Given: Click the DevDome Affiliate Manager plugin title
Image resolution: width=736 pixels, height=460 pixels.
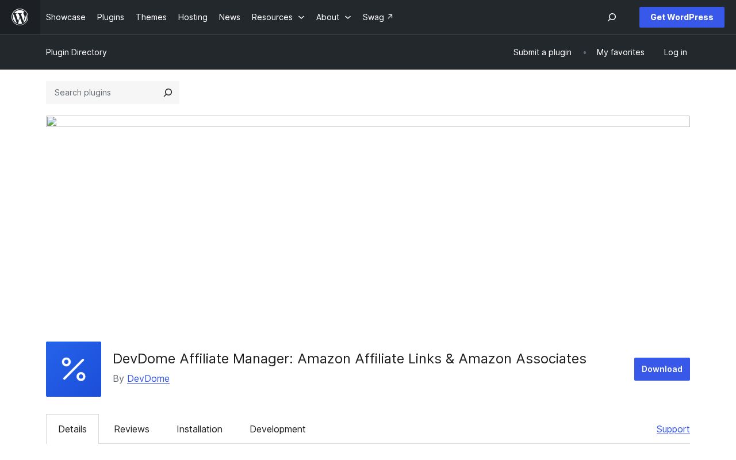Looking at the screenshot, I should click(350, 359).
